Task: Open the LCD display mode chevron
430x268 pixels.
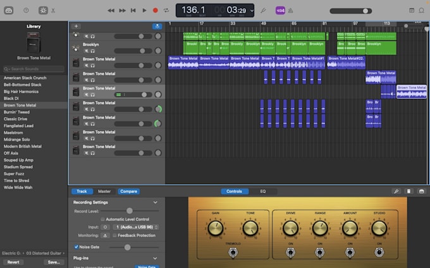Action: [252, 11]
